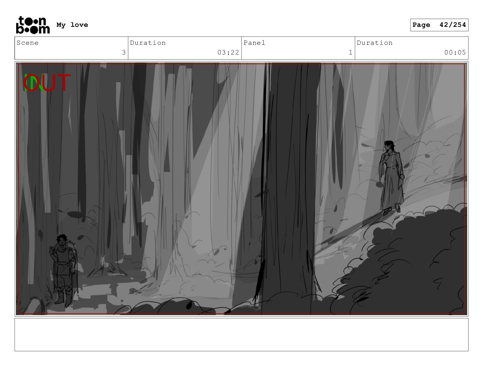Click the 'Page 42/254' page indicator
This screenshot has width=483, height=373.
click(x=439, y=25)
